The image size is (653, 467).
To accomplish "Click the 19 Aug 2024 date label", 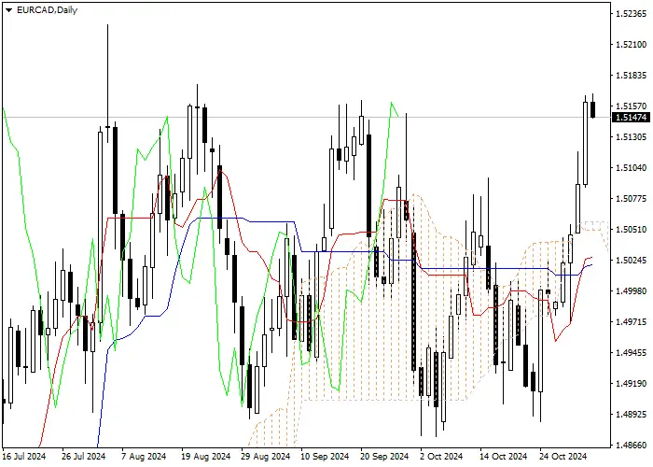I will [206, 457].
